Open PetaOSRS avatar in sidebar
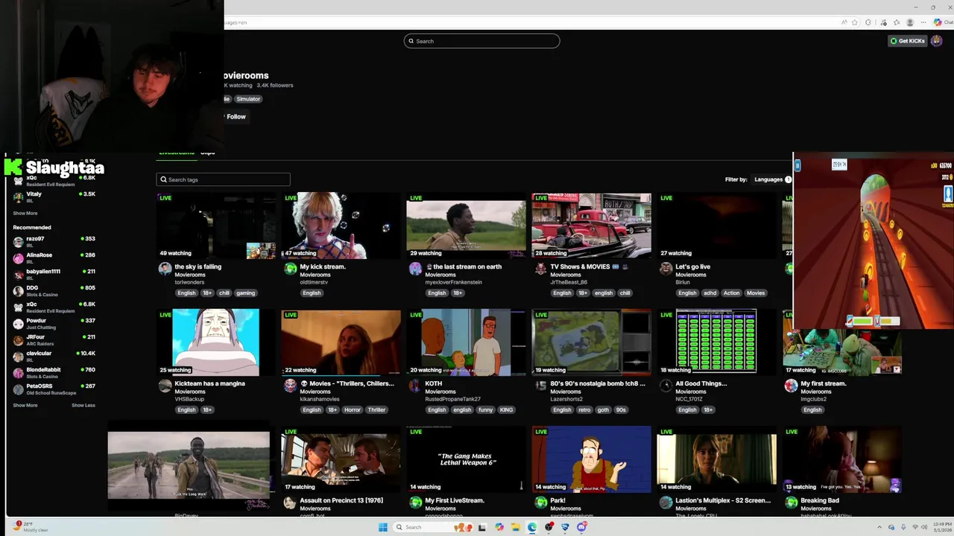This screenshot has width=954, height=536. (18, 389)
